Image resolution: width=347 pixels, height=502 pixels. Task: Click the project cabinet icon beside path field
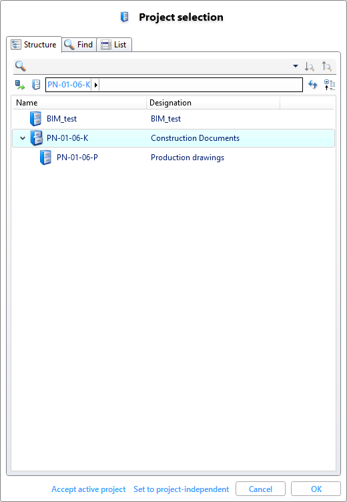click(36, 85)
